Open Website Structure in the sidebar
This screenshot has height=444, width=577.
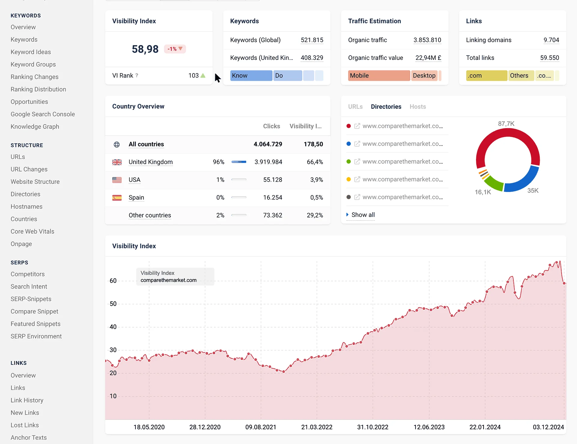pyautogui.click(x=35, y=182)
